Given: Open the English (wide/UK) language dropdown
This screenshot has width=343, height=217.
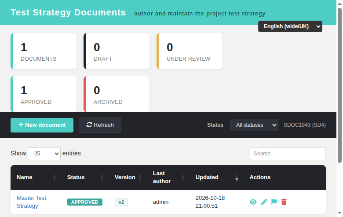Looking at the screenshot, I should coord(290,26).
